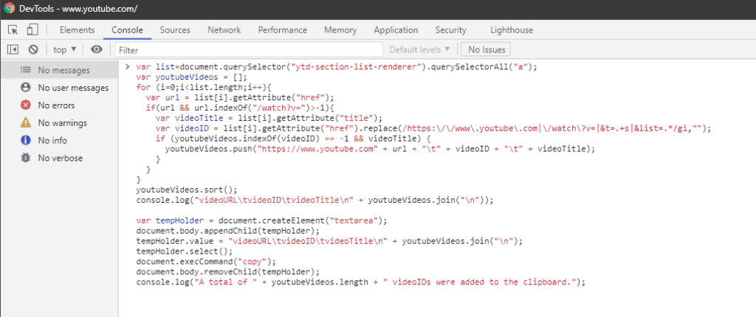Click the first console.log videoURL line
This screenshot has height=317, width=756.
click(x=315, y=200)
